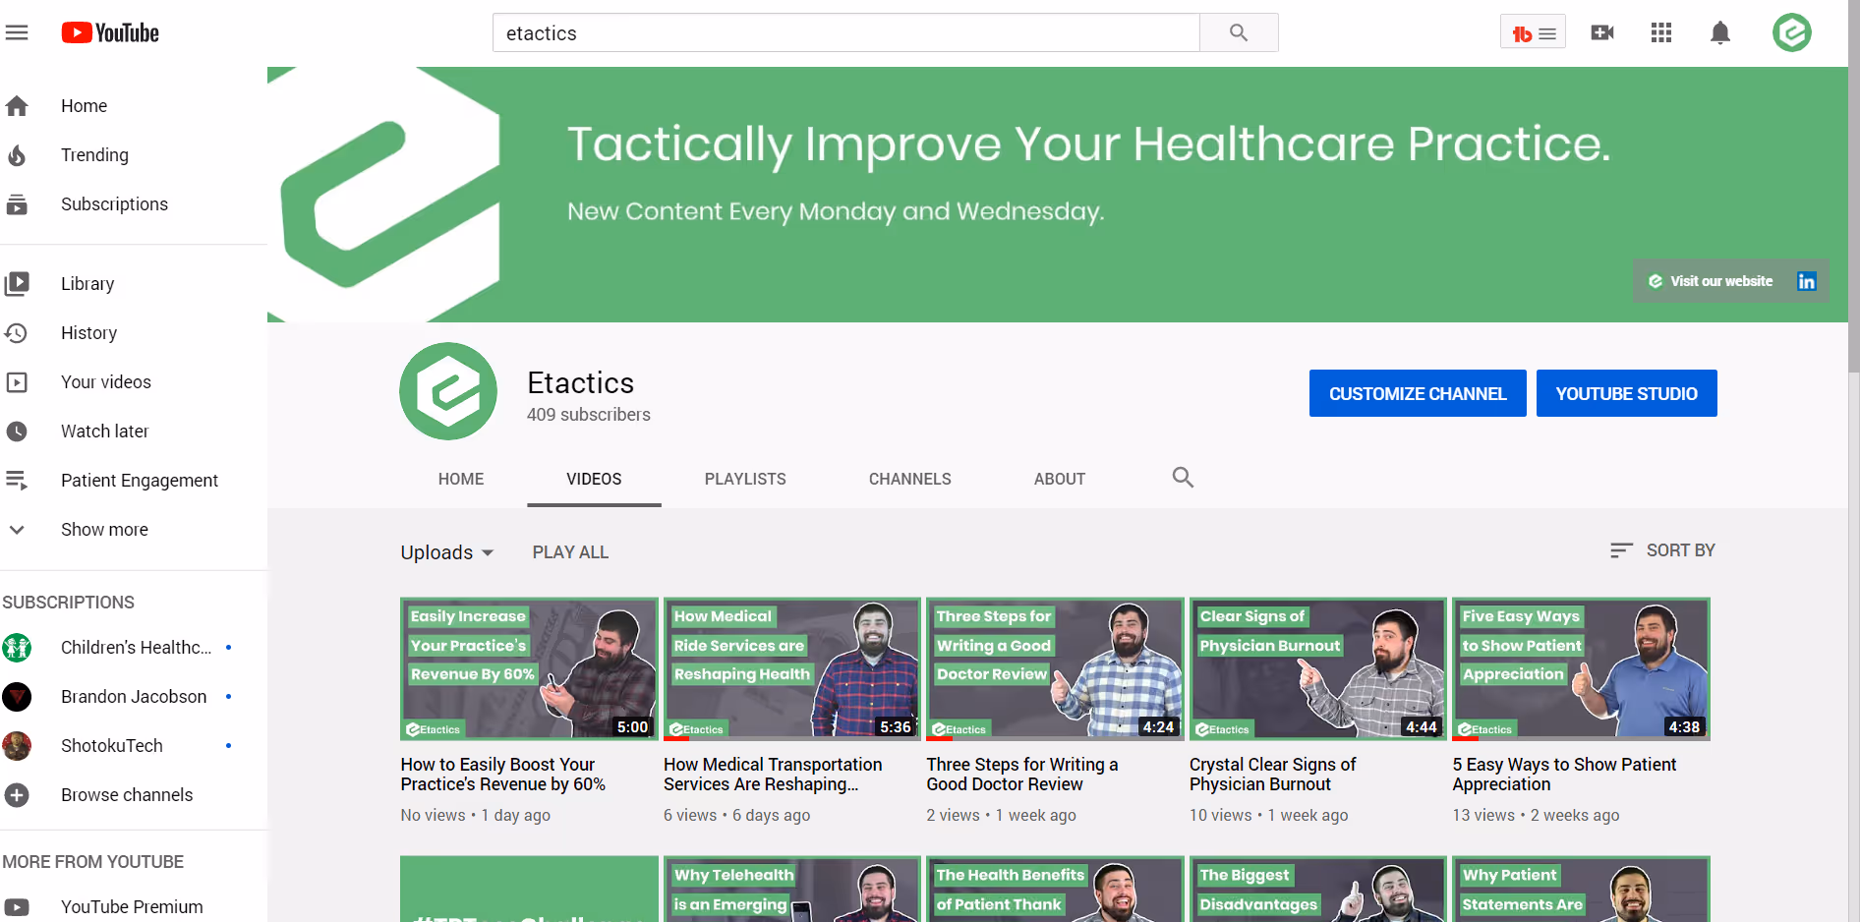Expand Show more in the sidebar
The width and height of the screenshot is (1860, 922).
tap(103, 529)
